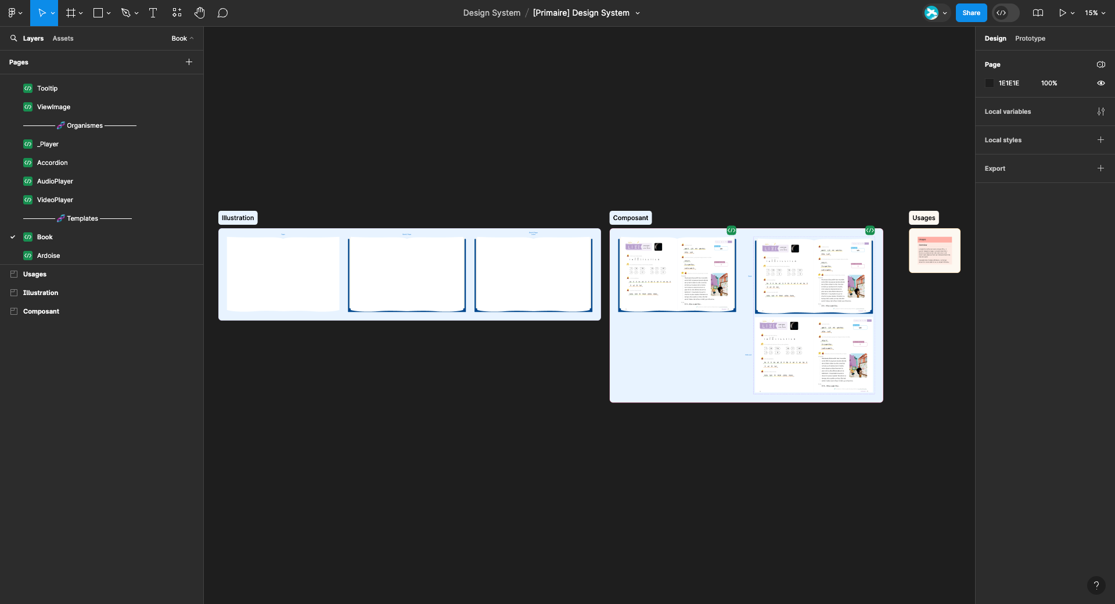Add a local style with plus

point(1100,139)
